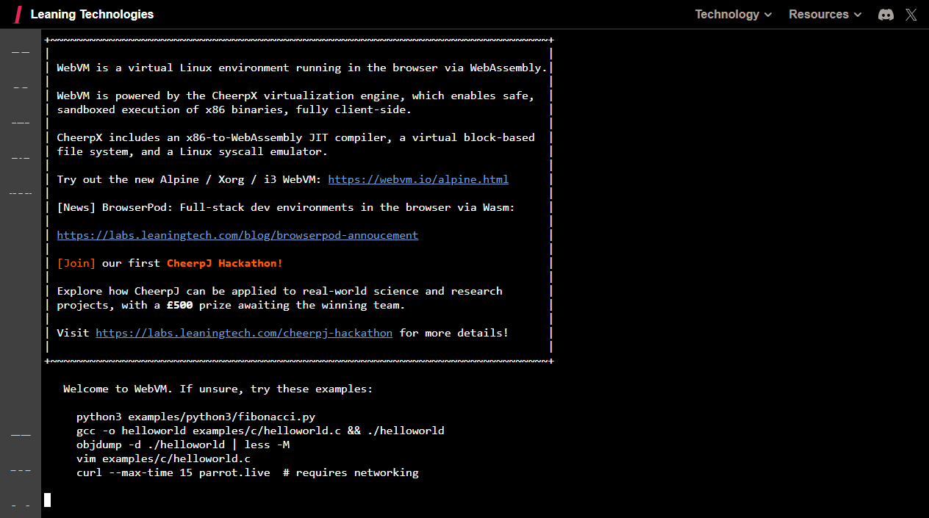Open the Alpine WebVM link webvm.io/alpine.html
929x518 pixels.
point(418,179)
